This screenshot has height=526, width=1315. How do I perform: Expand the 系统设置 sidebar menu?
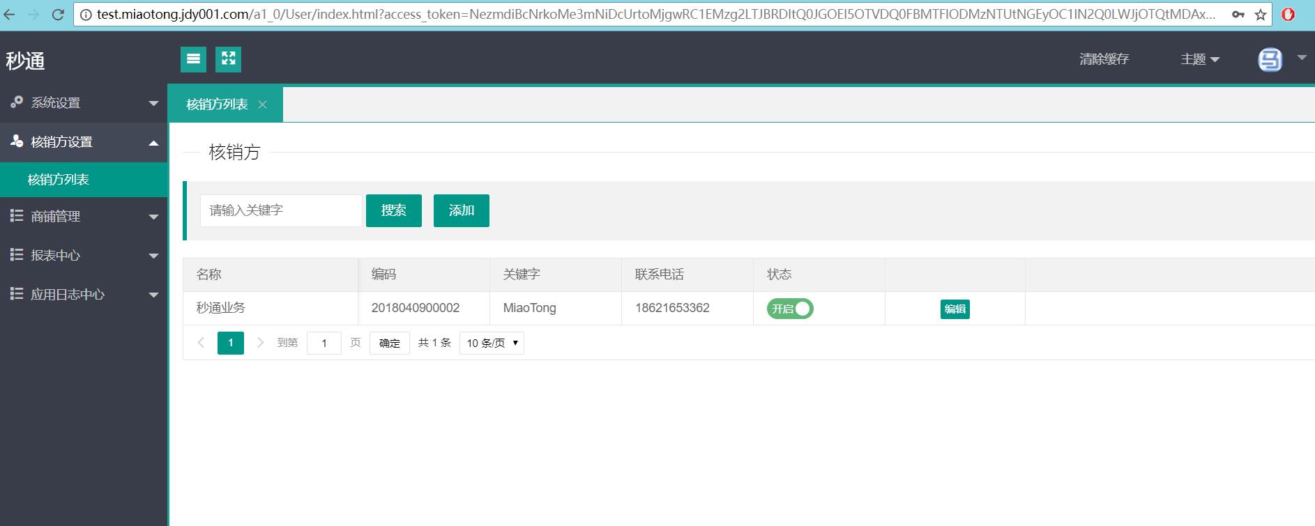point(84,103)
